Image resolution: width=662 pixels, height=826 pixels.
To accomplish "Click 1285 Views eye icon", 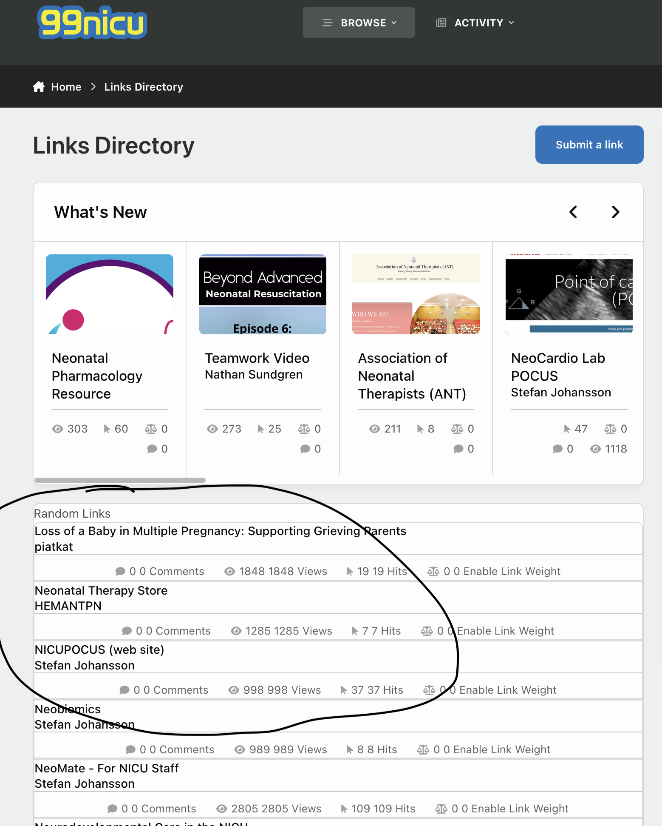I will [x=236, y=631].
